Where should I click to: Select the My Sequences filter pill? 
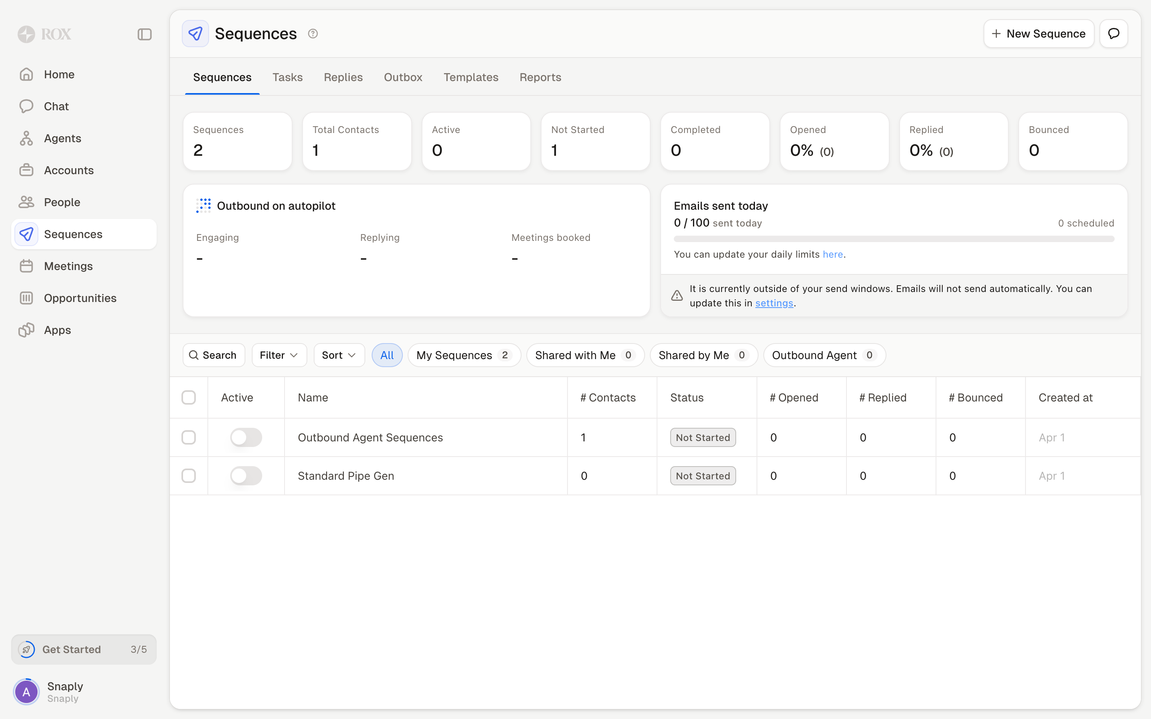(x=464, y=355)
